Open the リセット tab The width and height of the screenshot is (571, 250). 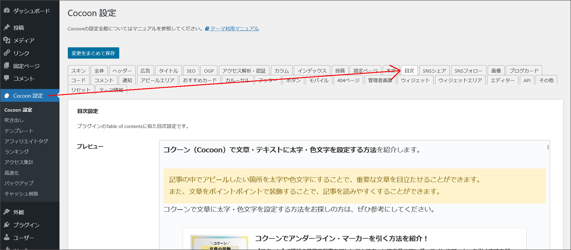(x=81, y=90)
